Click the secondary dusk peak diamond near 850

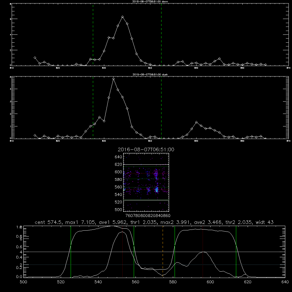tap(196, 122)
